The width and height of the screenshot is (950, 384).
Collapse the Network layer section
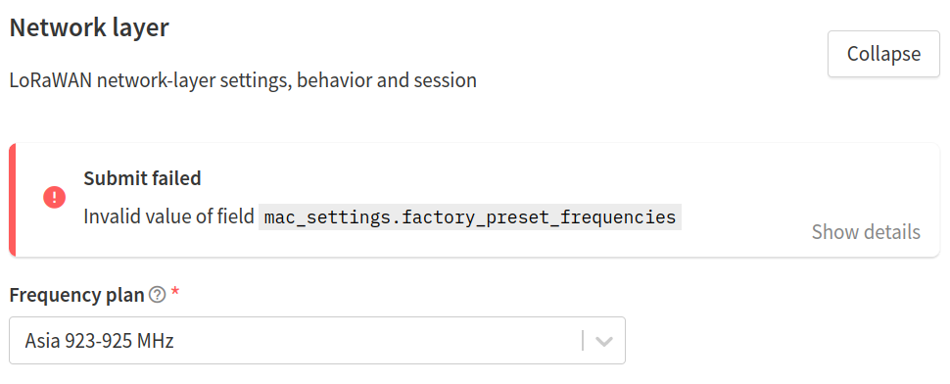[883, 54]
